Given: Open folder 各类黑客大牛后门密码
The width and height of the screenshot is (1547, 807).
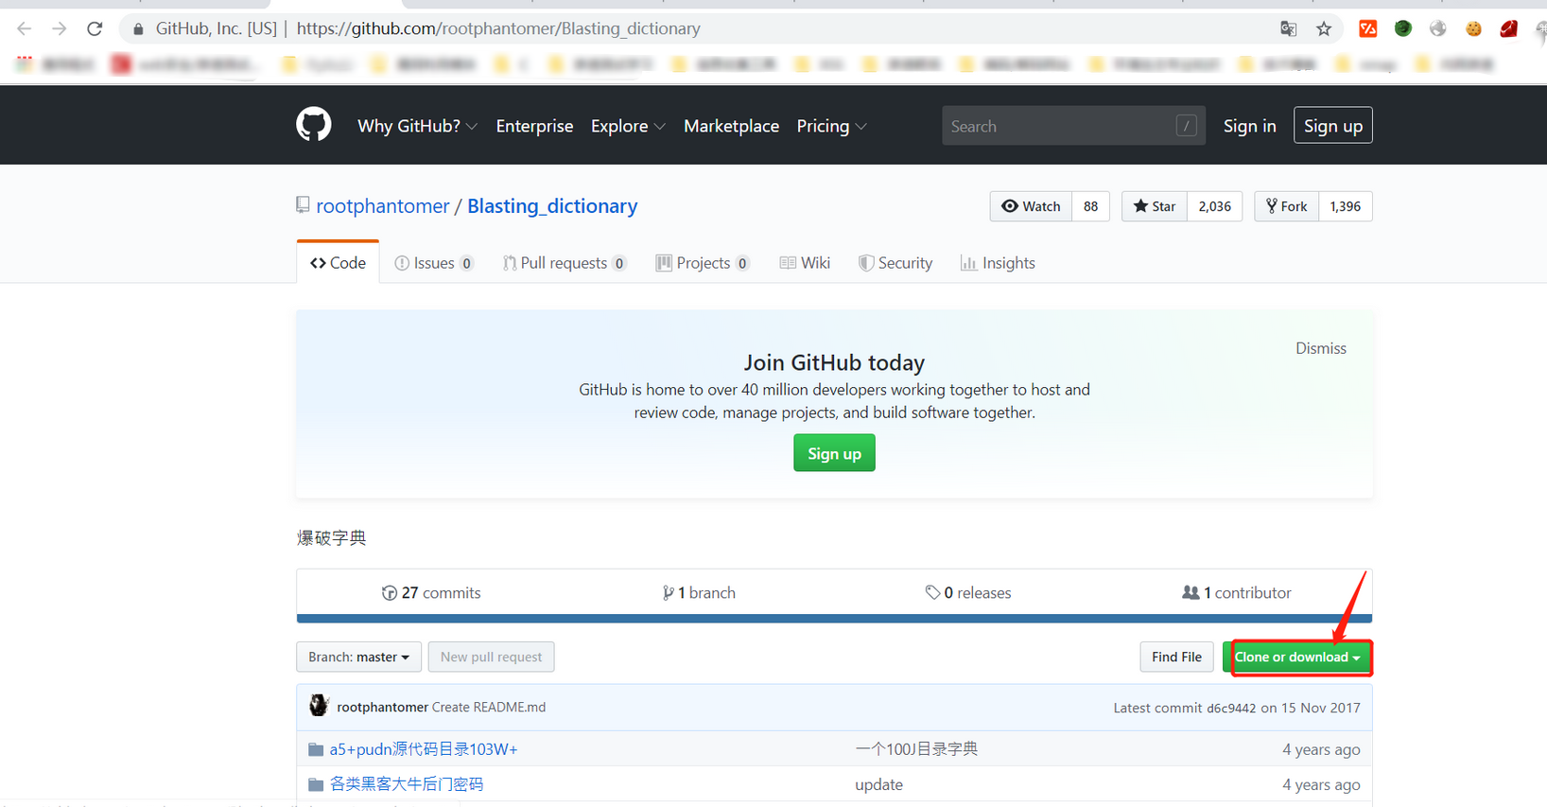Looking at the screenshot, I should tap(407, 784).
